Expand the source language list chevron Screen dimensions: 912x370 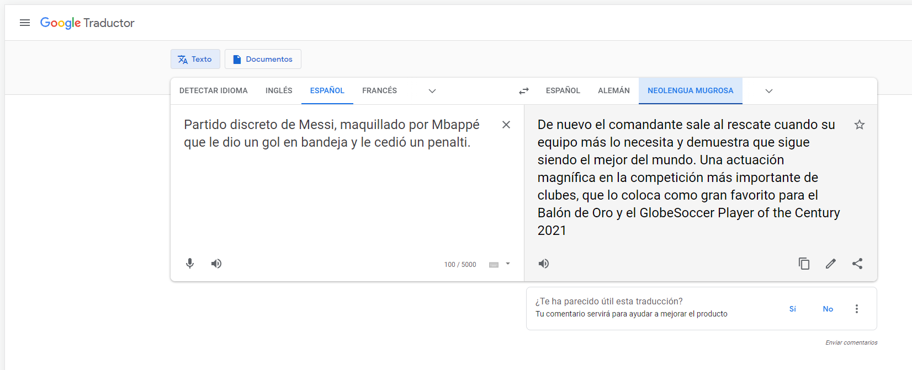432,91
